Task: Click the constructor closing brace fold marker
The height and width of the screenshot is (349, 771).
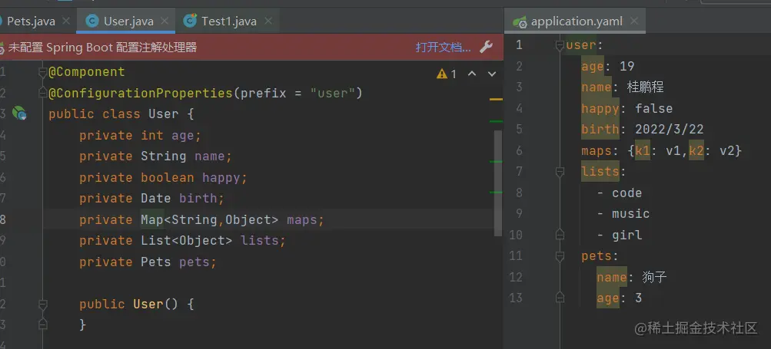Action: pos(43,324)
